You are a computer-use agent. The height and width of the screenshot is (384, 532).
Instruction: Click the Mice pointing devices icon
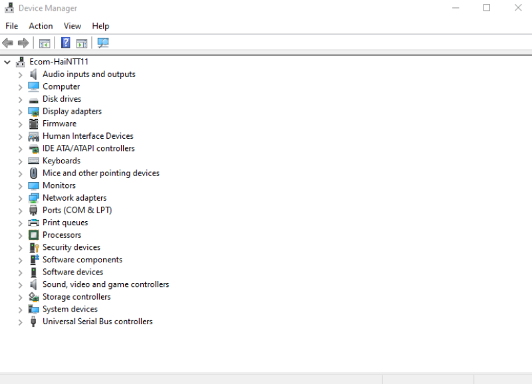pos(34,173)
